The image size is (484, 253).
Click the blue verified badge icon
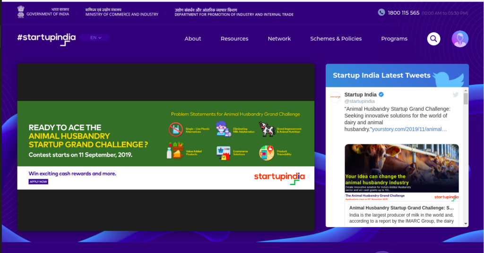click(381, 94)
